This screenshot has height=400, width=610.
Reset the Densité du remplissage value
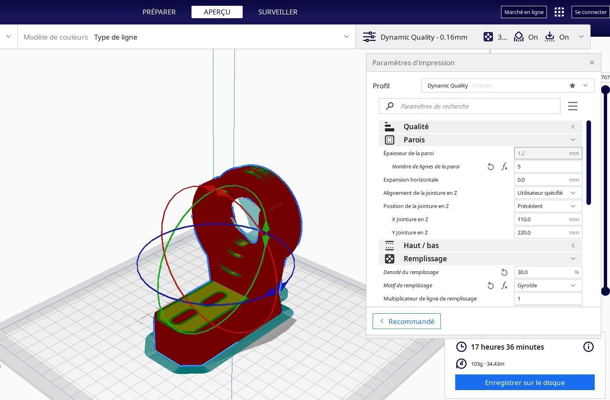pyautogui.click(x=504, y=272)
